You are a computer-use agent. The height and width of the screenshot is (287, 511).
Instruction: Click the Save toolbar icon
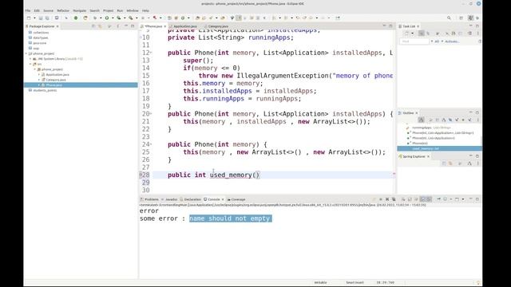41,18
